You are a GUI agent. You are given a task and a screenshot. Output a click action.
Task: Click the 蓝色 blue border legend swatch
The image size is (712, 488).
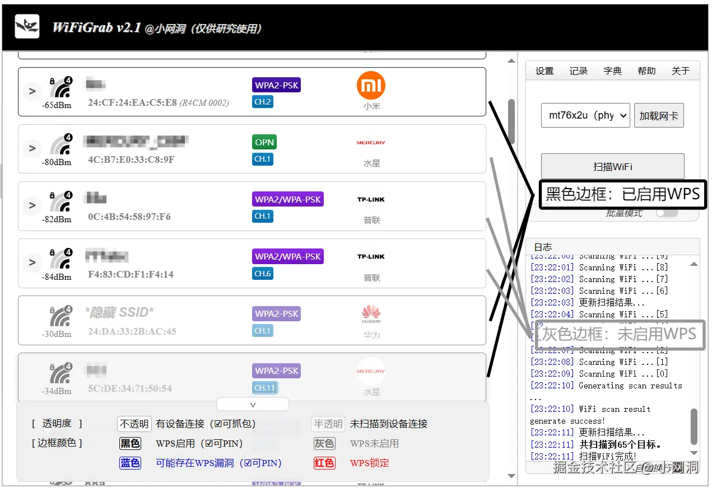point(130,463)
